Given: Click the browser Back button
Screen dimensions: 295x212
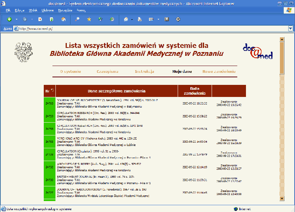Looking at the screenshot, I should pyautogui.click(x=9, y=19).
